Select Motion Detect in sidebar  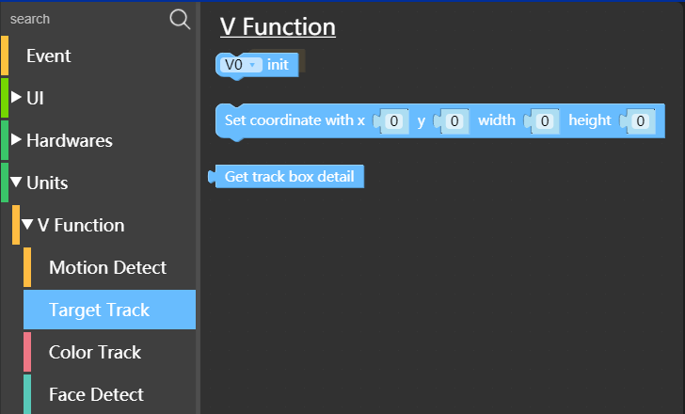(x=109, y=267)
